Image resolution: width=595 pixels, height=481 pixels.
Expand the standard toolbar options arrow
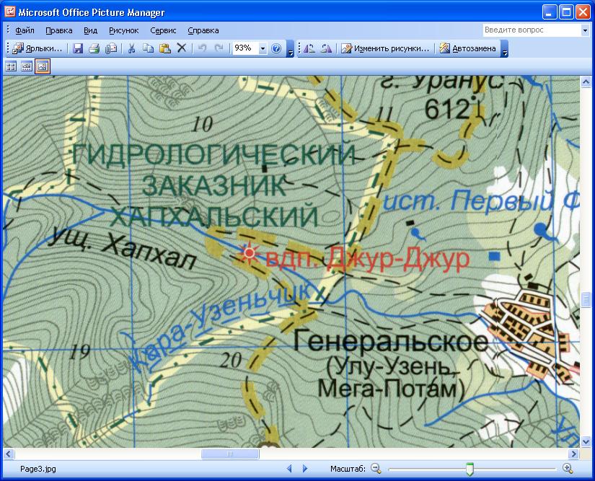[290, 49]
